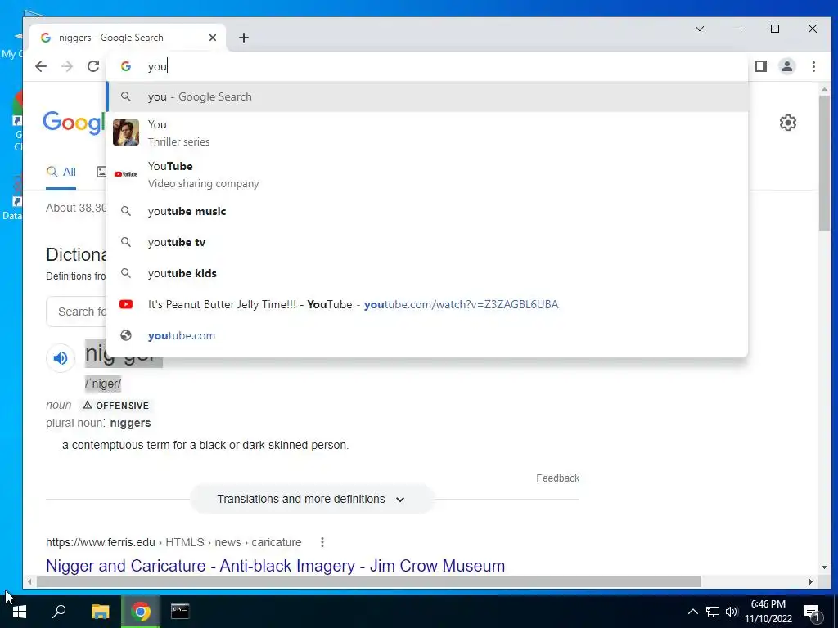The height and width of the screenshot is (628, 838).
Task: Open the Google search settings gear
Action: (788, 123)
